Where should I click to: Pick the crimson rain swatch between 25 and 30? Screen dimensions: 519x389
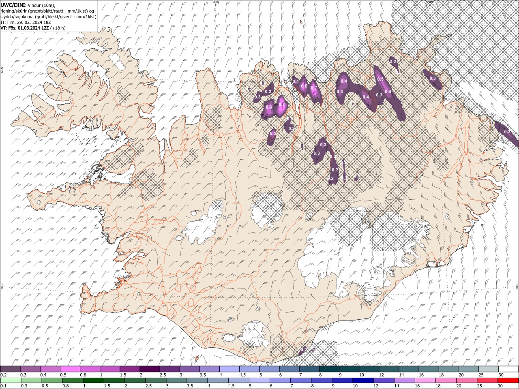point(487,380)
